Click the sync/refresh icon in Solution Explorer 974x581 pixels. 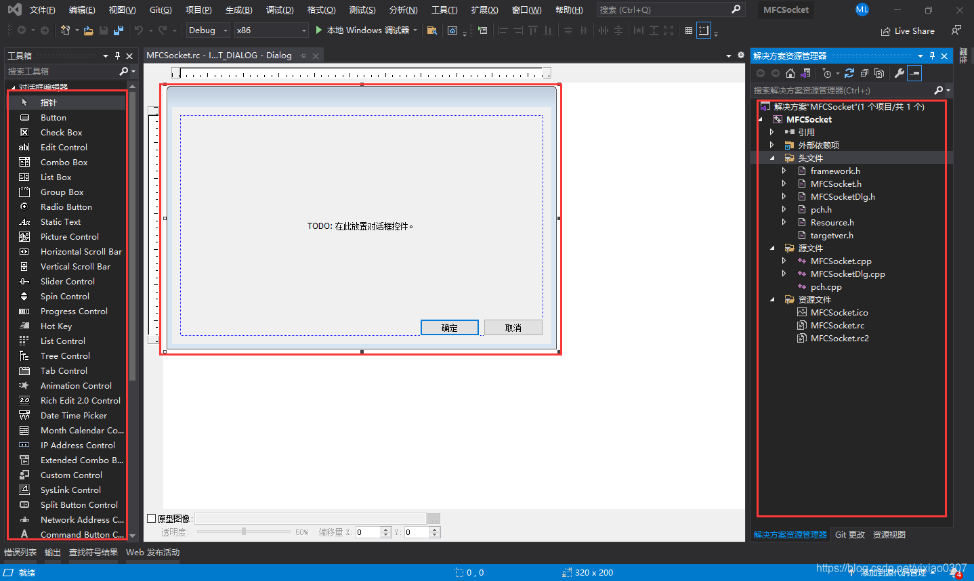(849, 73)
